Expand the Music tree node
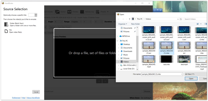 point(119,55)
